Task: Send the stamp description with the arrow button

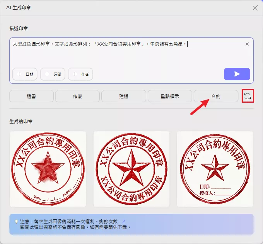Action: (x=237, y=74)
